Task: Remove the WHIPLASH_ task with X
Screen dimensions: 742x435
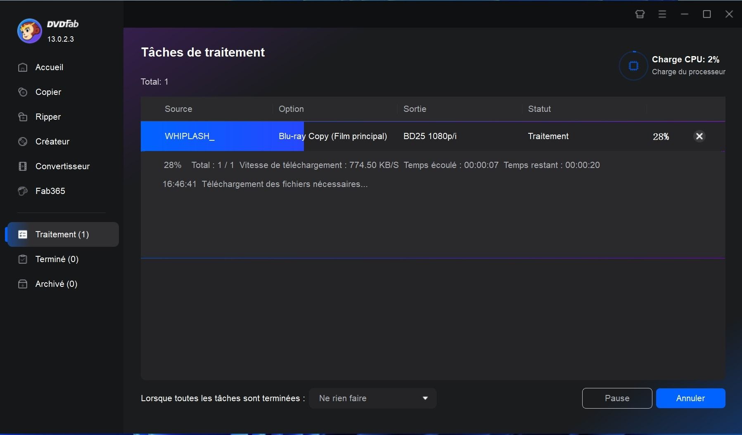Action: click(699, 136)
